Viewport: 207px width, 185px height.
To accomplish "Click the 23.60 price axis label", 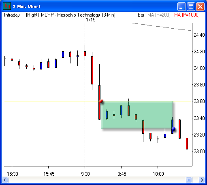I will pyautogui.click(x=199, y=101).
